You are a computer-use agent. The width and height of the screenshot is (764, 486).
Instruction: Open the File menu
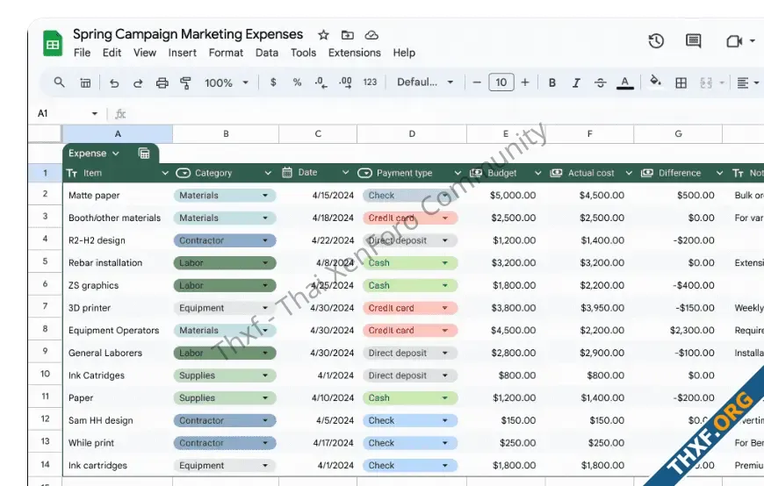pyautogui.click(x=82, y=53)
